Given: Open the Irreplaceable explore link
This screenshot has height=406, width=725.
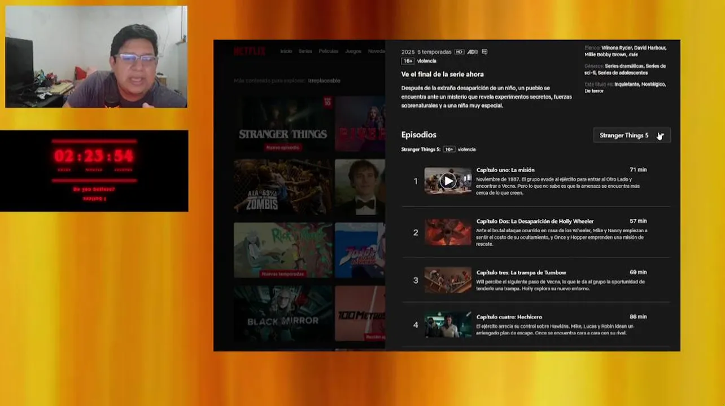Looking at the screenshot, I should point(324,81).
